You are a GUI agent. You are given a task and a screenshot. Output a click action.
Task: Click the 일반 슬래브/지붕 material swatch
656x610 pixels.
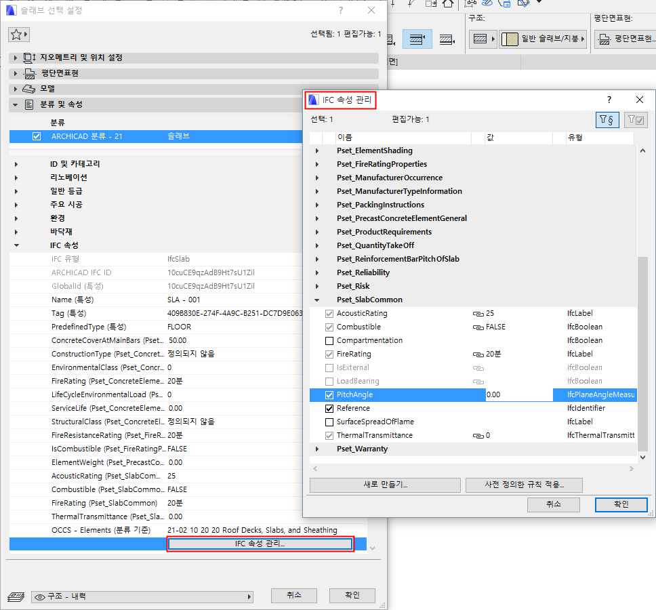click(x=510, y=39)
